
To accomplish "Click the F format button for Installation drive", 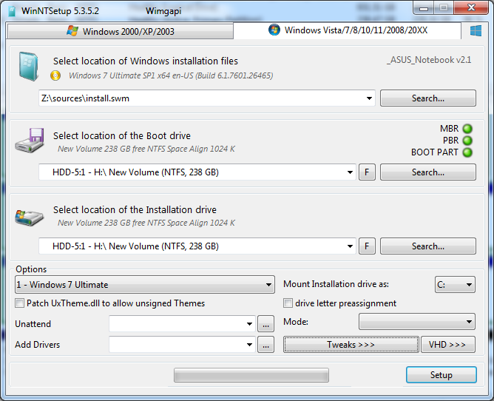I will pos(367,246).
